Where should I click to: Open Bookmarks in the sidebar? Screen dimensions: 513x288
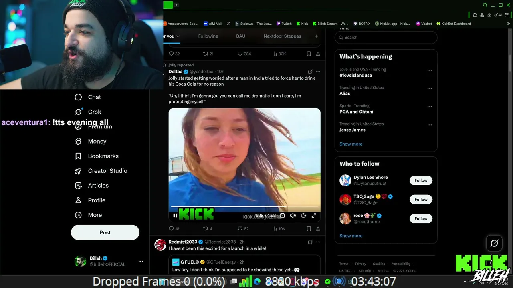coord(97,156)
